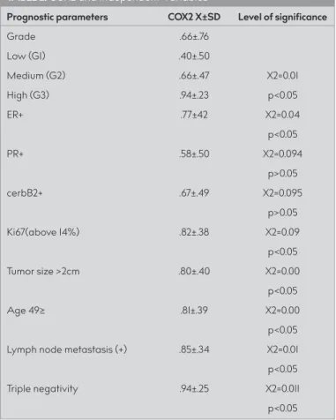Click the '.94±.23' COX2 value
336x420 pixels.
pyautogui.click(x=194, y=95)
